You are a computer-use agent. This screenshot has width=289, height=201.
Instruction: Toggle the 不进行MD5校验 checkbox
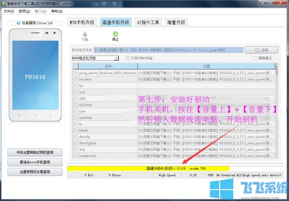pos(128,58)
